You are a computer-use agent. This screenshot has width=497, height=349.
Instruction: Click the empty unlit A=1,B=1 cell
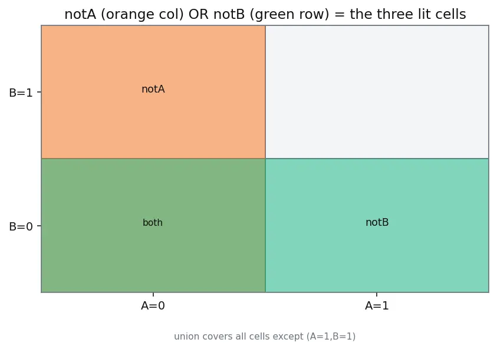[x=377, y=92]
